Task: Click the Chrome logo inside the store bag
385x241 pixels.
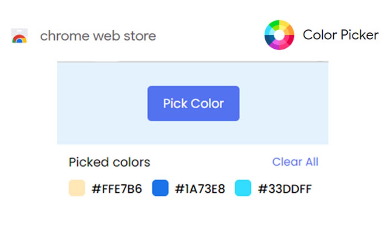Action: pyautogui.click(x=20, y=37)
